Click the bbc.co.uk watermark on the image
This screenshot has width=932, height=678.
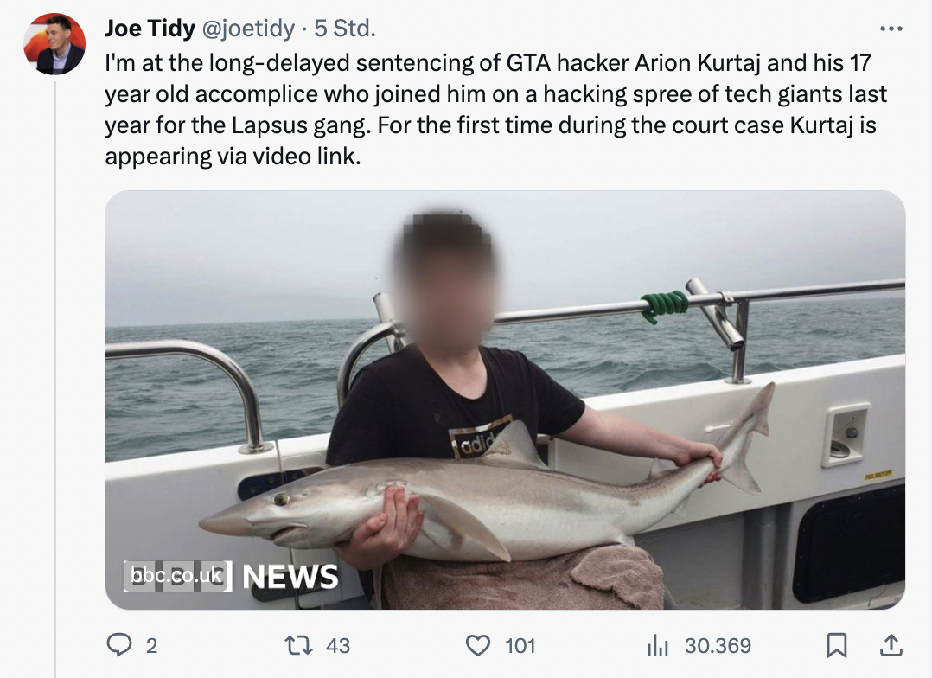coord(177,576)
